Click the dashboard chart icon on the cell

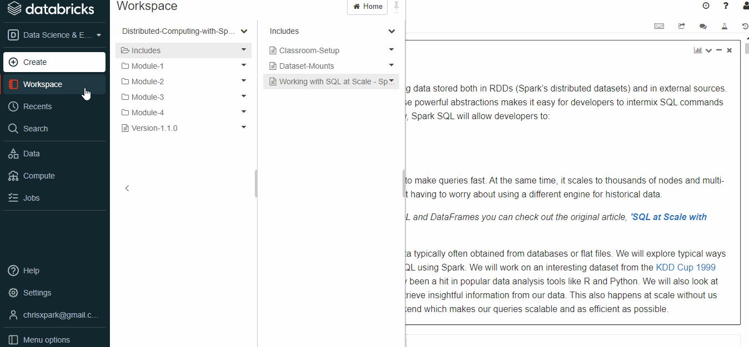coord(697,50)
